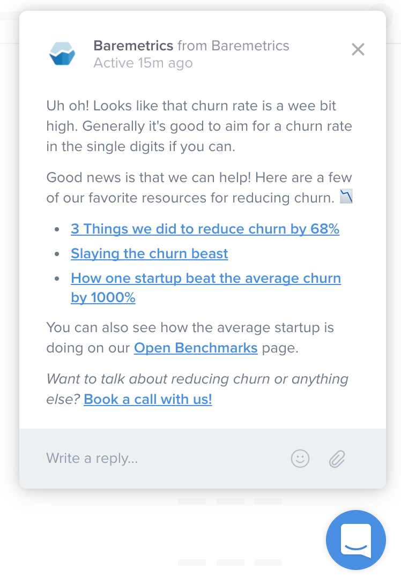401x585 pixels.
Task: Click the 'Active 15m ago' status text
Action: click(x=143, y=63)
